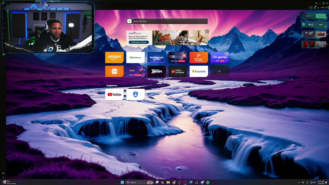Open Windows Start menu
Viewport: 329px width, 185px height.
coord(122,182)
